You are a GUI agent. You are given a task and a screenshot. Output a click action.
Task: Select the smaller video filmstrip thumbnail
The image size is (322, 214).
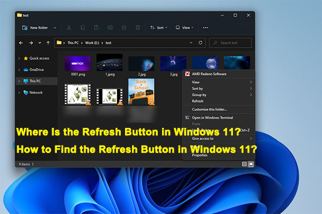(x=109, y=96)
